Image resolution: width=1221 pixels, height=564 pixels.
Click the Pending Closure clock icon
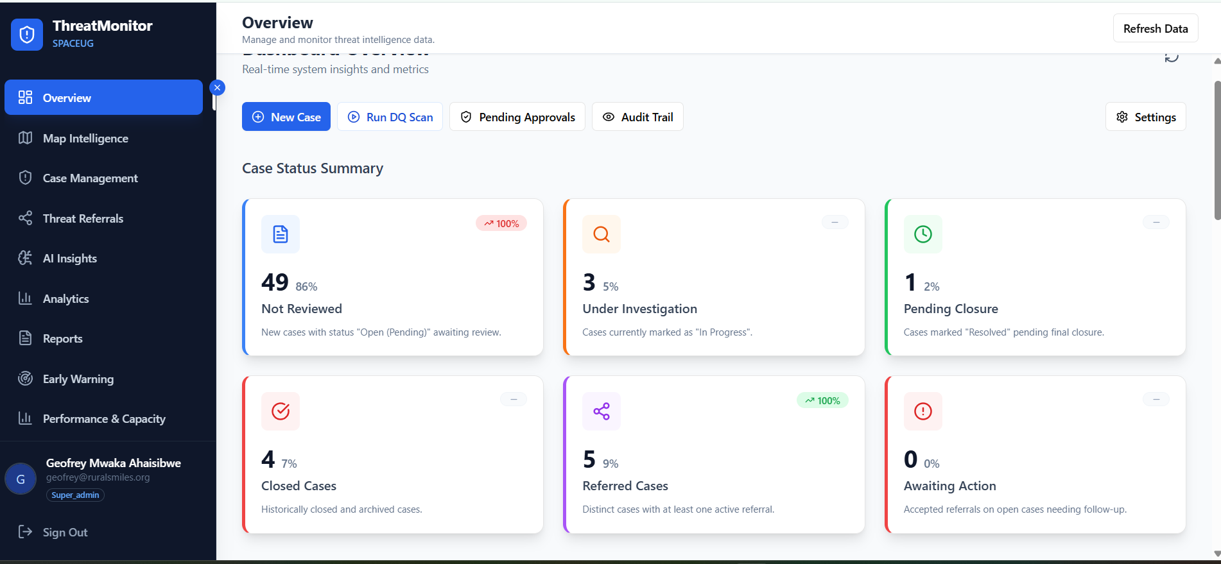click(x=922, y=234)
